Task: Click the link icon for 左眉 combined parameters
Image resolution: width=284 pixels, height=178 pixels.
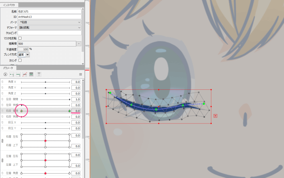Action: 2,160
